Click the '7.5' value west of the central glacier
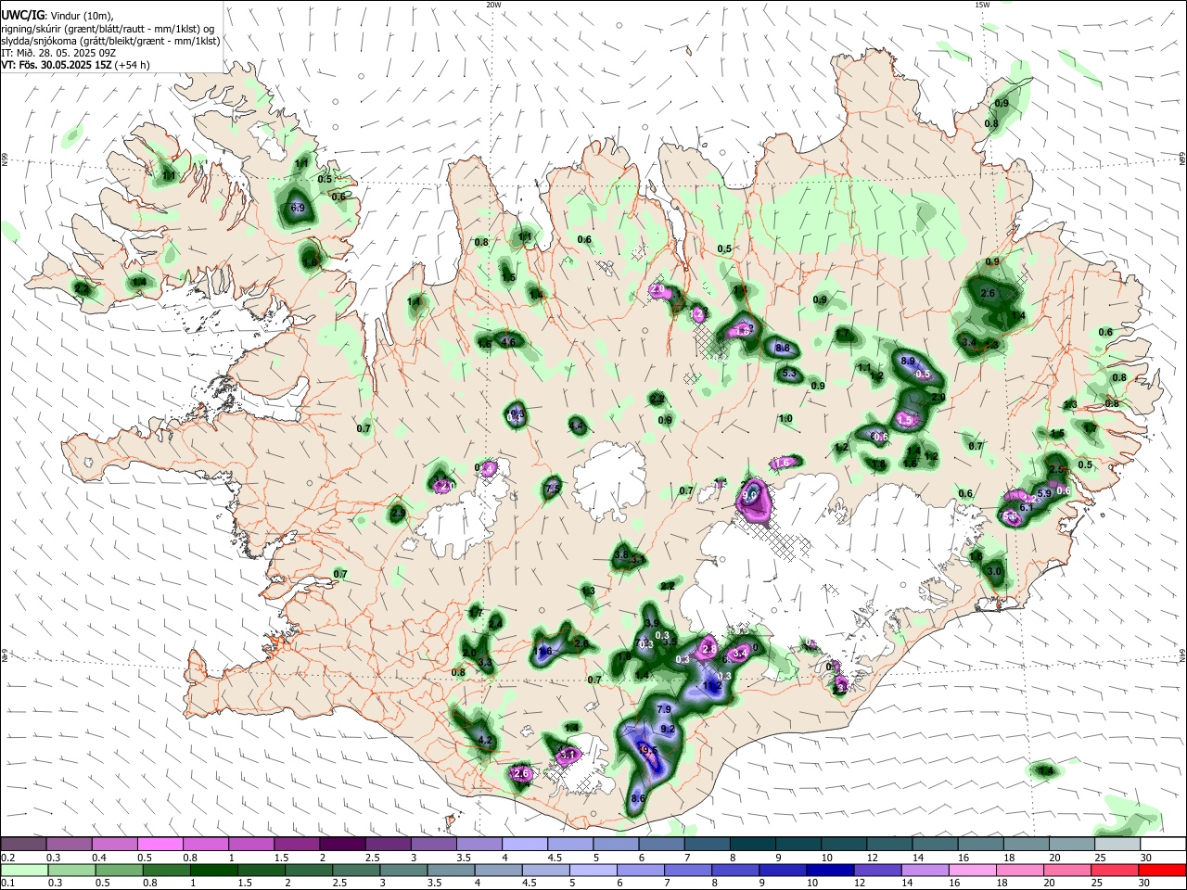 pos(553,489)
